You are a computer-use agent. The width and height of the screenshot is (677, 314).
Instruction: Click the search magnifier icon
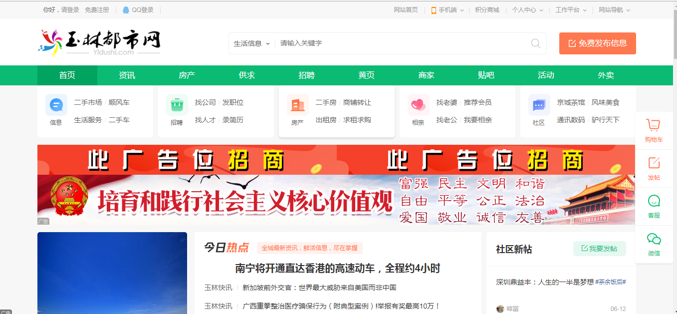point(535,43)
